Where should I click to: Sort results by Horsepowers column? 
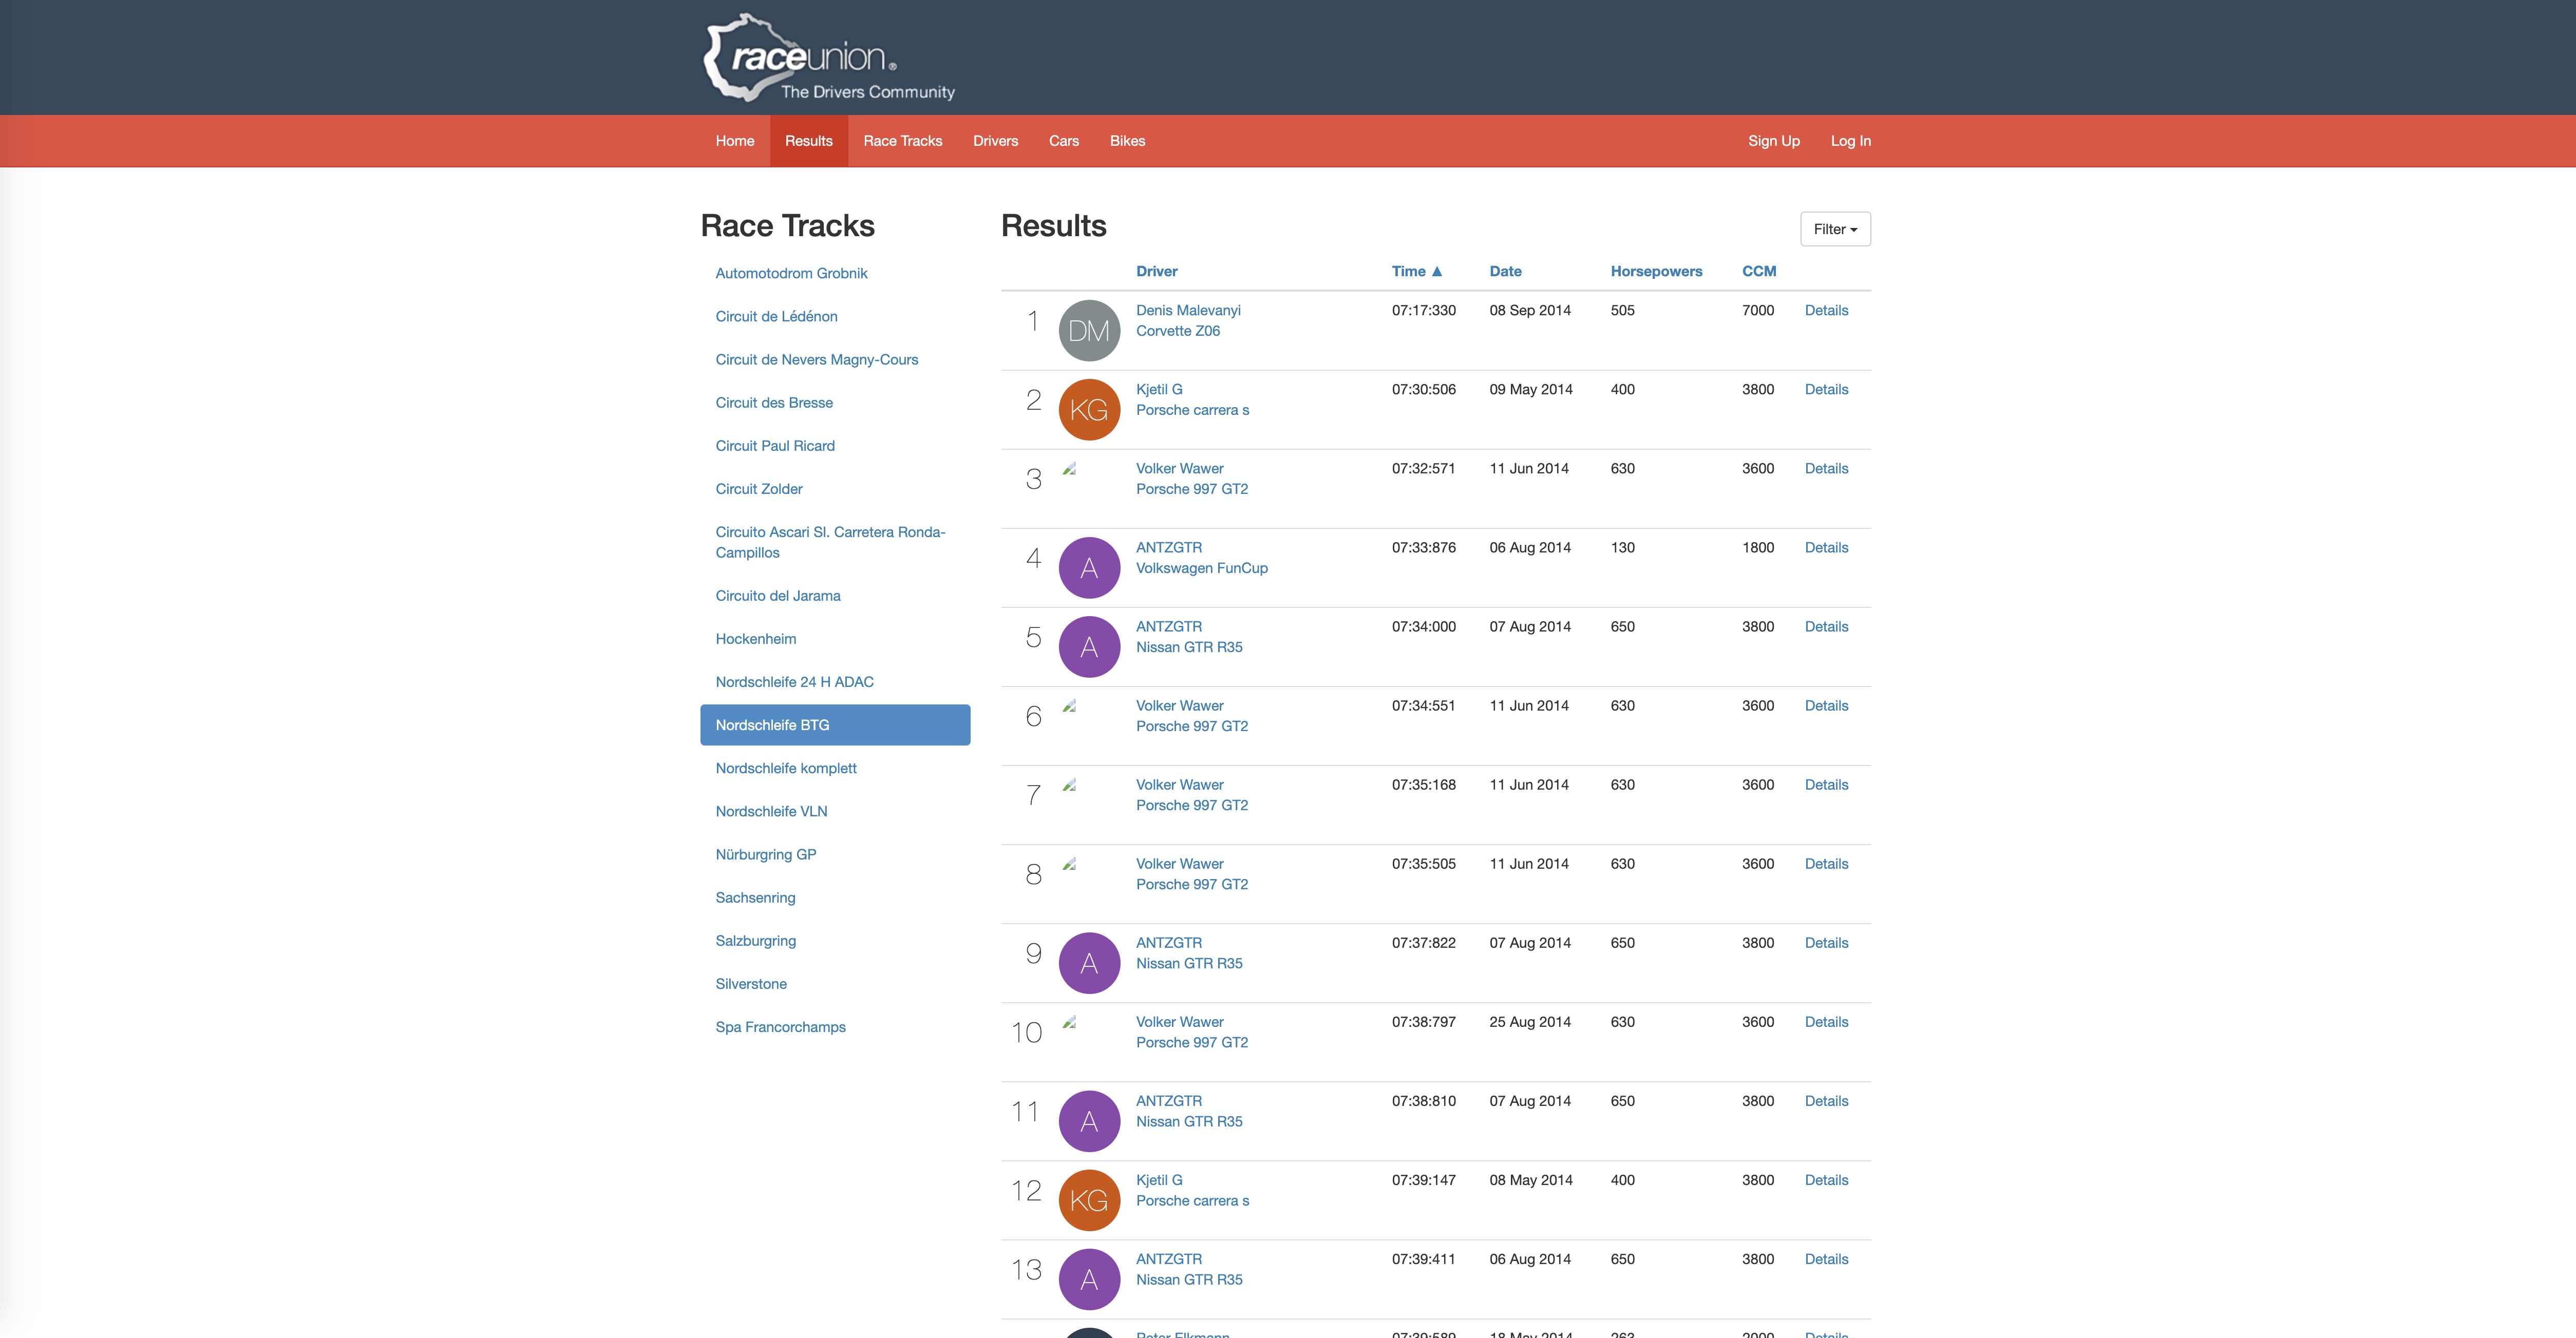coord(1655,271)
